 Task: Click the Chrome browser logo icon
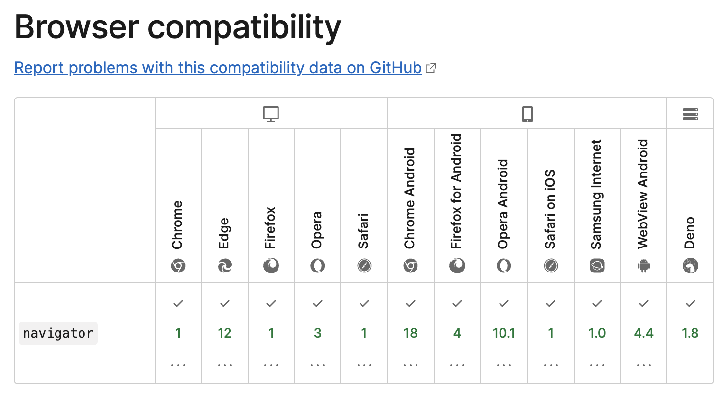pyautogui.click(x=178, y=266)
